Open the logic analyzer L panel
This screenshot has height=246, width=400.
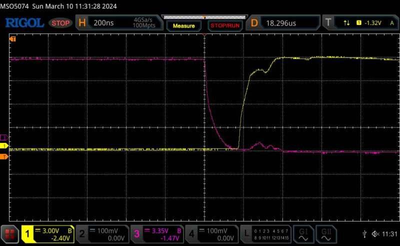click(x=266, y=233)
